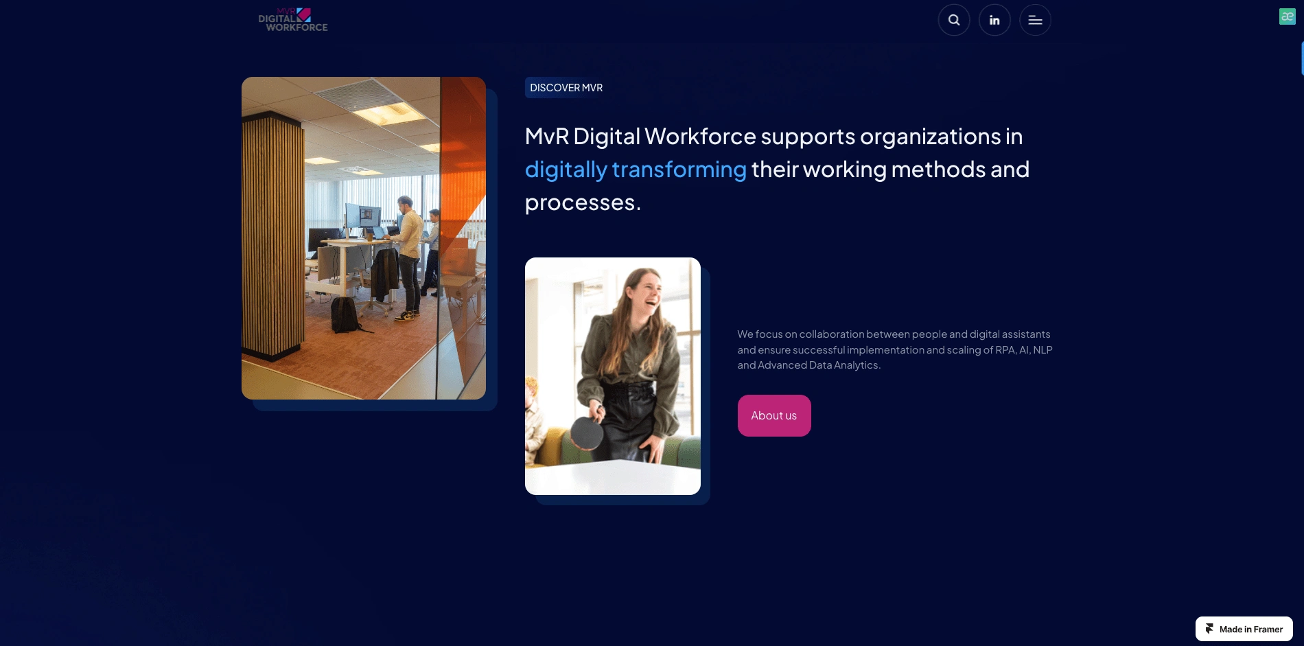Select the laughing woman photo
Viewport: 1304px width, 646px height.
click(613, 376)
